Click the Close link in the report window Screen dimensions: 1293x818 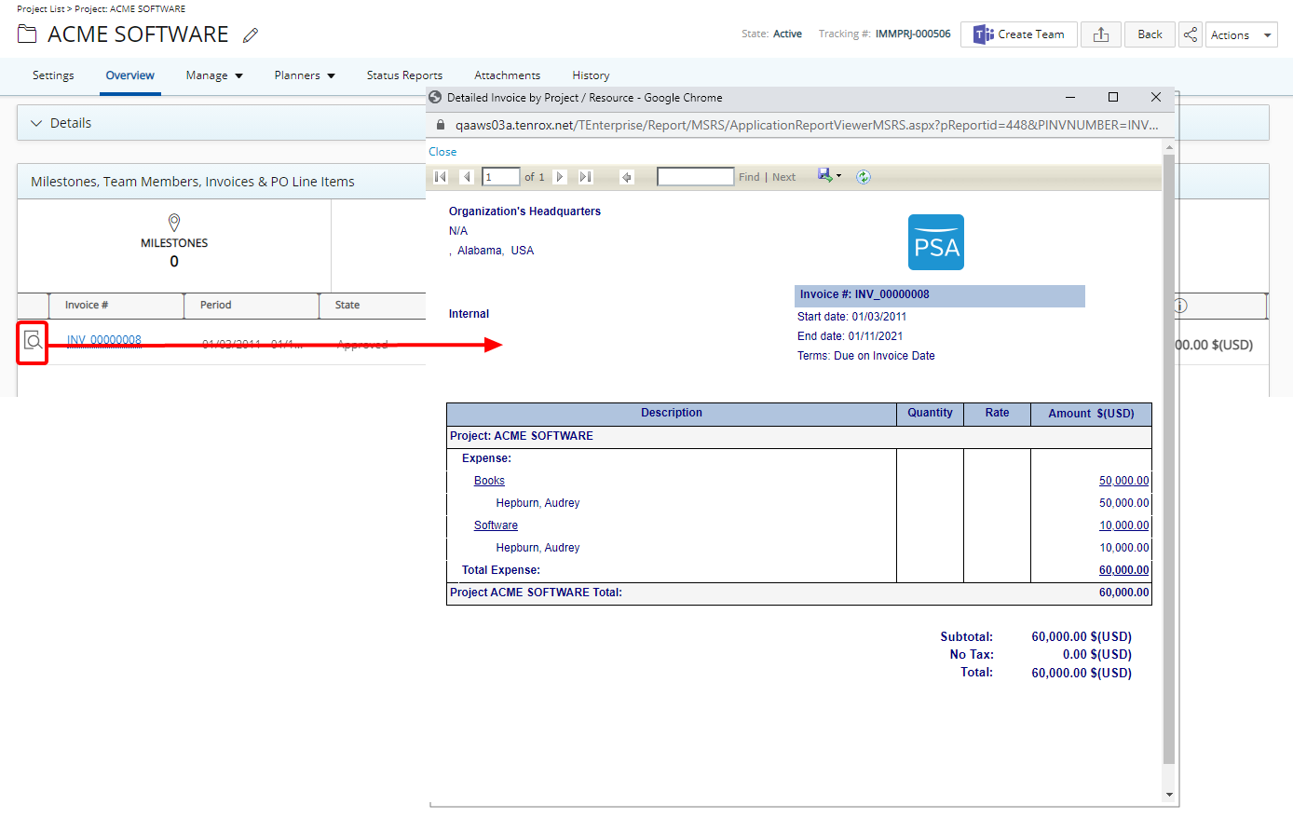[442, 152]
